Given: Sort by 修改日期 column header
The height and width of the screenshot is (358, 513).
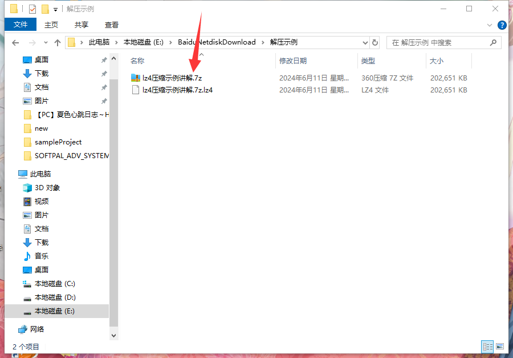Looking at the screenshot, I should (x=293, y=61).
